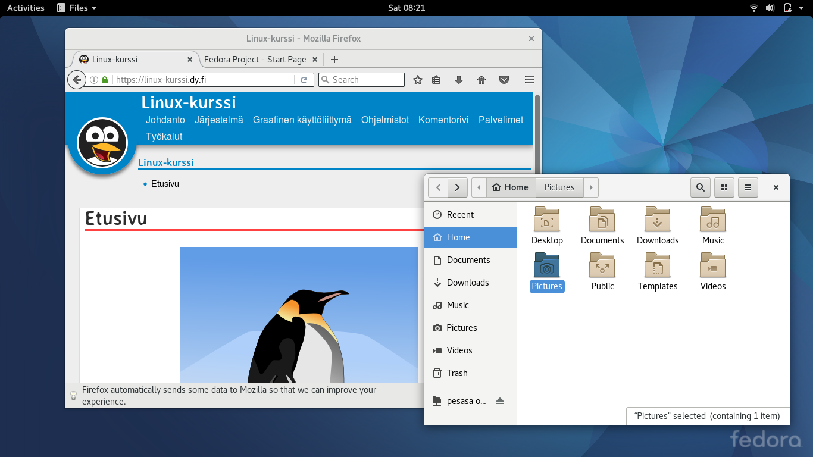813x457 pixels.
Task: Switch to Fedora Project Start Page tab
Action: [255, 60]
